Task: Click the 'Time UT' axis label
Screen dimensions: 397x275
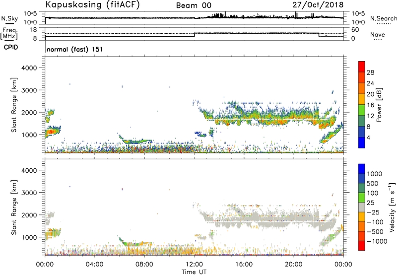Action: 194,272
